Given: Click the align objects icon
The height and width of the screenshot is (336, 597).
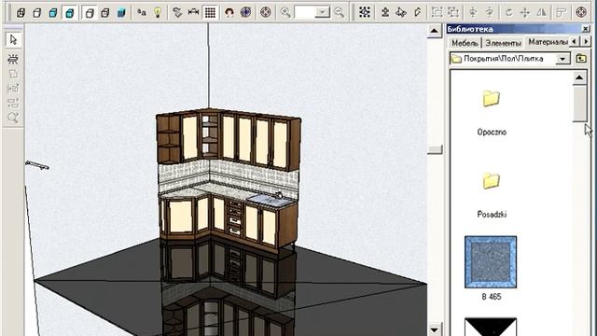Looking at the screenshot, I should [562, 12].
